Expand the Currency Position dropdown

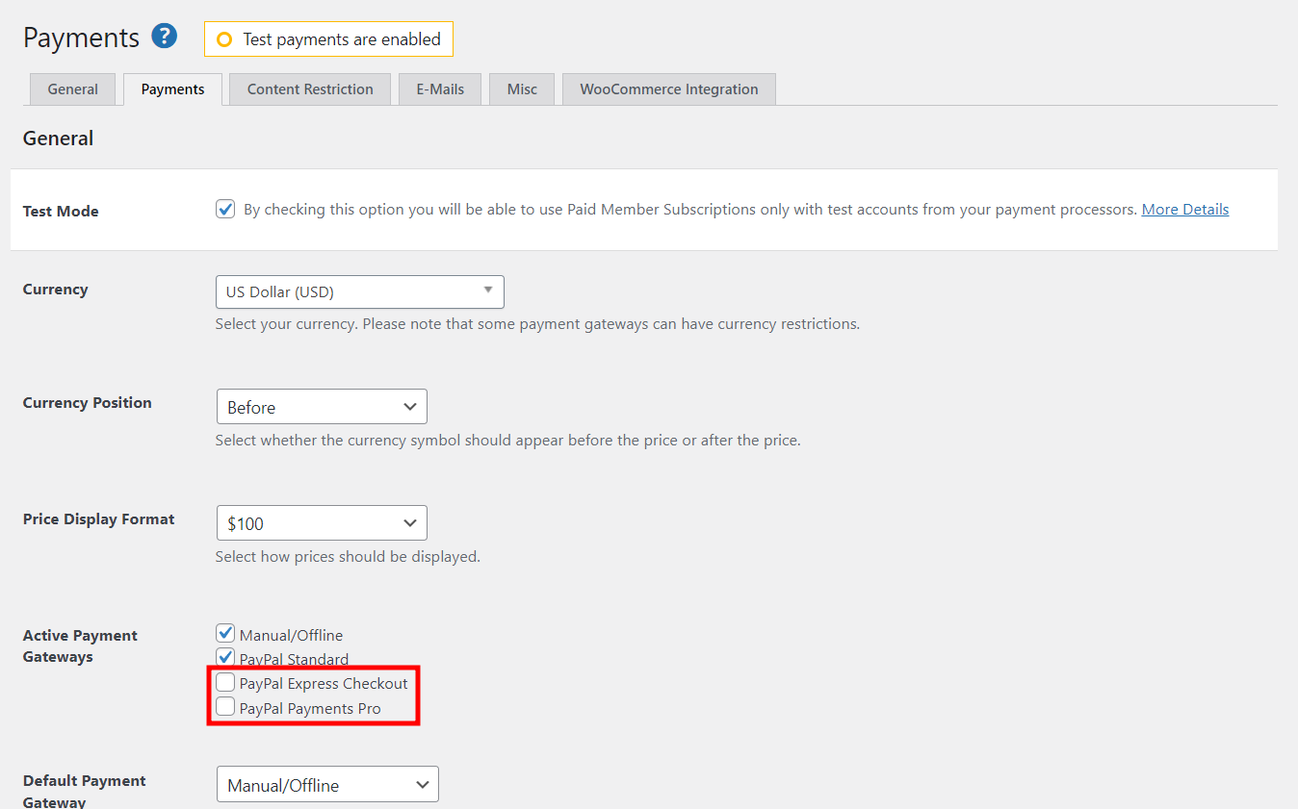(x=322, y=407)
